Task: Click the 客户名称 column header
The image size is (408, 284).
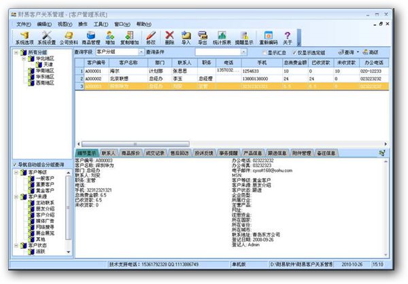Action: (x=129, y=63)
